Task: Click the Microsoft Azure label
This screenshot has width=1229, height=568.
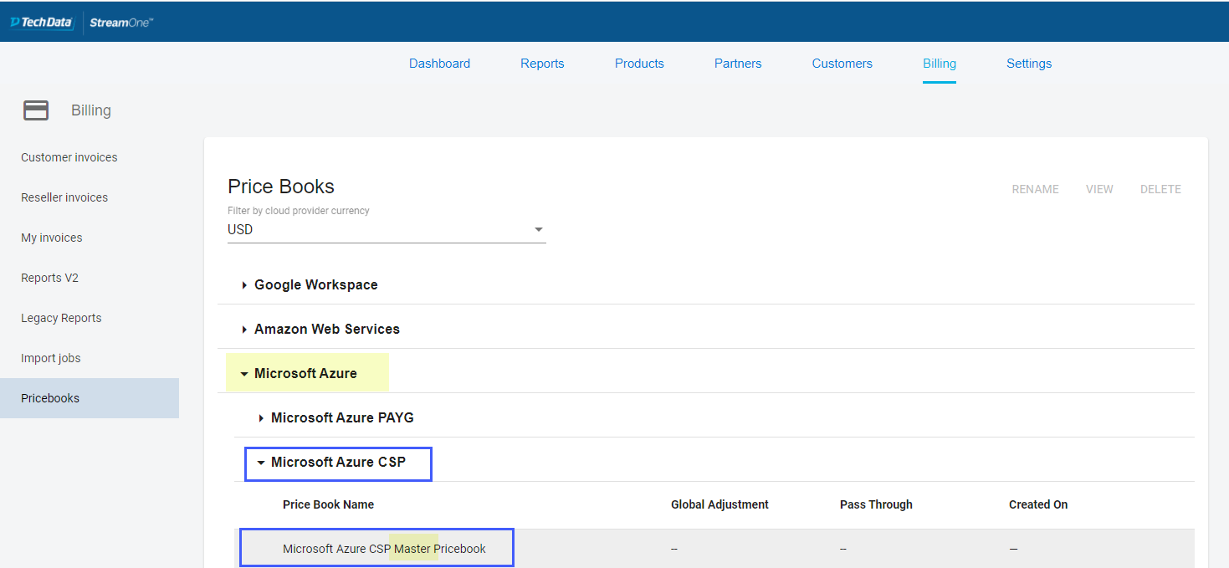Action: point(305,374)
